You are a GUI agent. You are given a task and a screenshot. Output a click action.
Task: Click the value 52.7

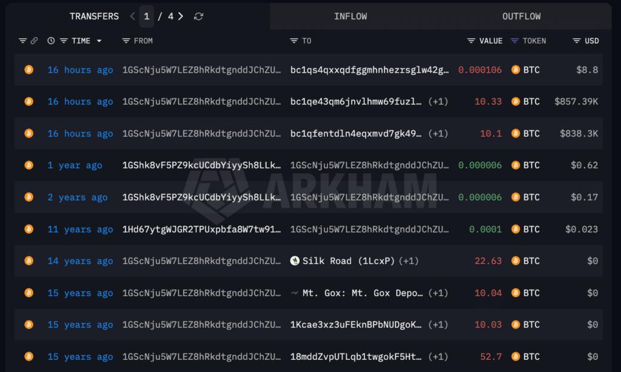point(491,357)
